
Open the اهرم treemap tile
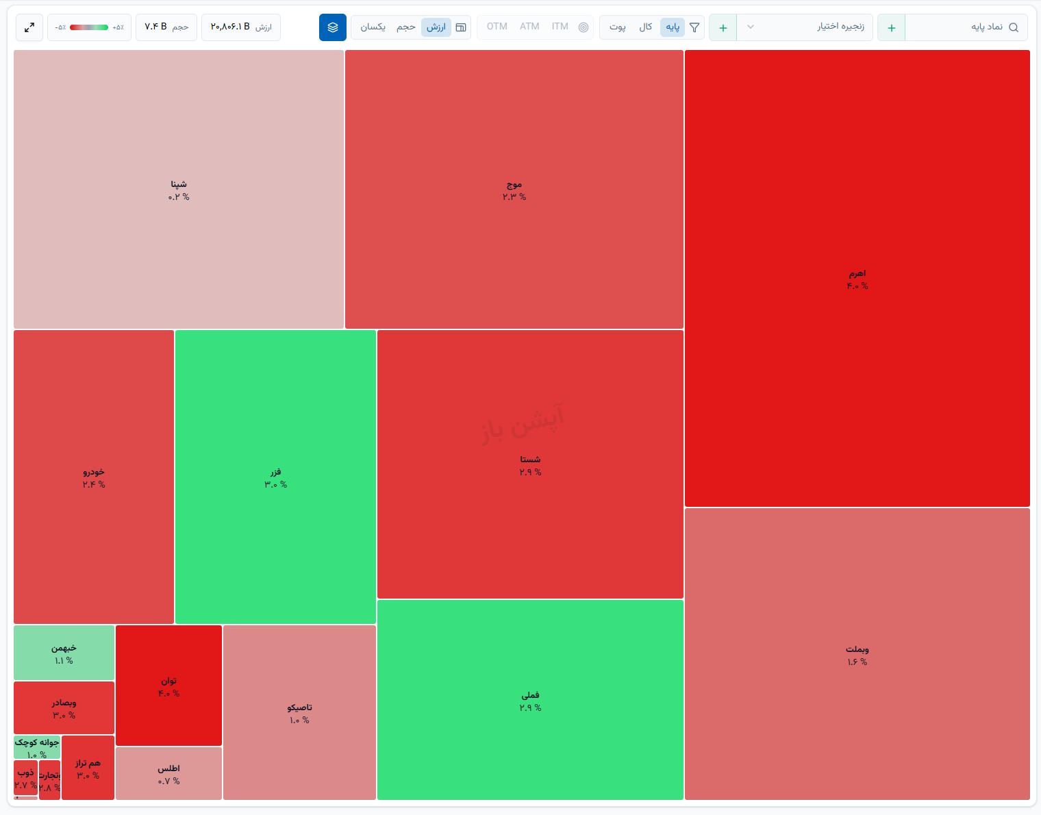click(x=857, y=279)
